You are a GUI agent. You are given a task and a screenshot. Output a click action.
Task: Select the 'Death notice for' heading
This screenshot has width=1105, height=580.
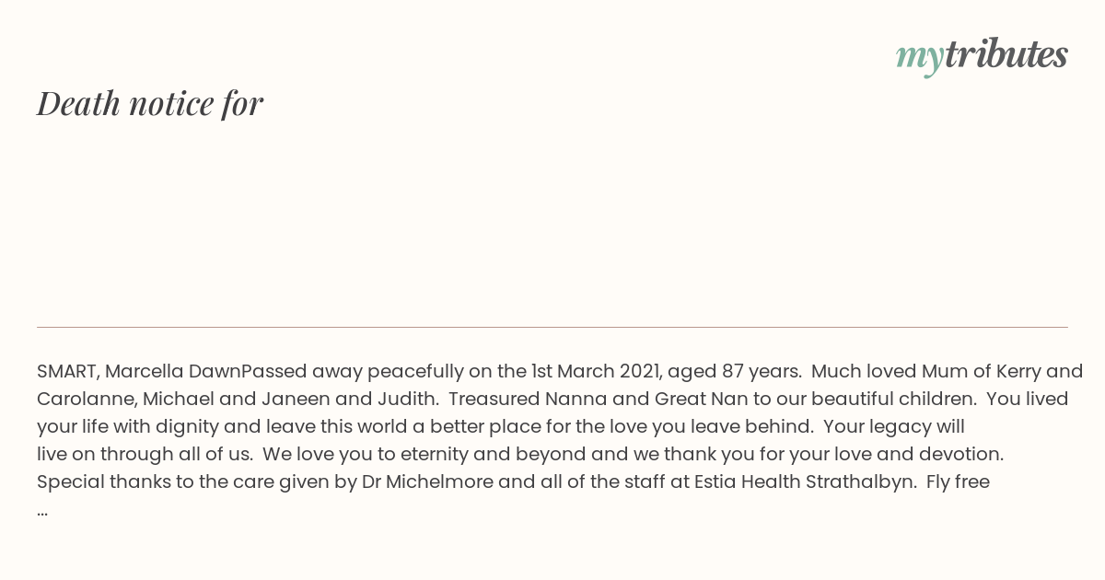click(x=150, y=103)
